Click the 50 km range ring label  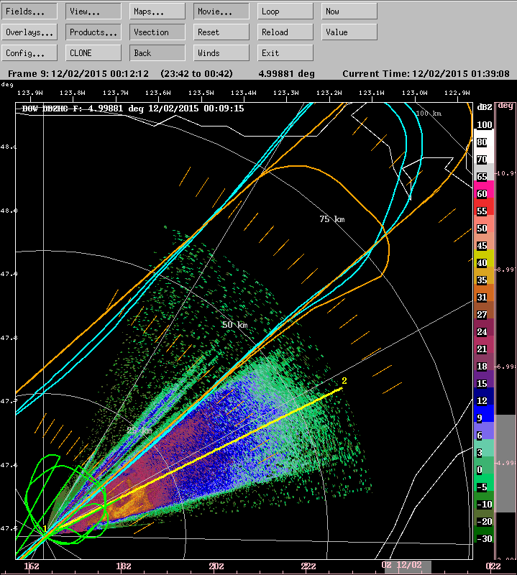pyautogui.click(x=235, y=325)
